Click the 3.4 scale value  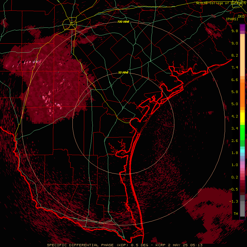coord(235,128)
